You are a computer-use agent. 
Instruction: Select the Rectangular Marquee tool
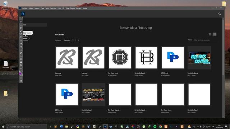21,25
